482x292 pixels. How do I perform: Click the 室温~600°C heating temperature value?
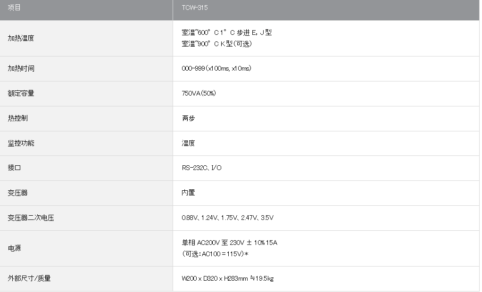point(227,33)
